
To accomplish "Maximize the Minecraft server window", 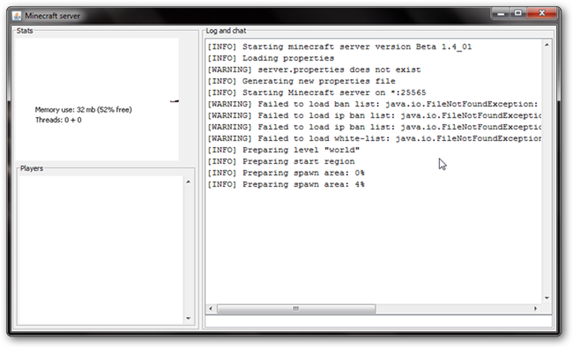I will pyautogui.click(x=518, y=14).
